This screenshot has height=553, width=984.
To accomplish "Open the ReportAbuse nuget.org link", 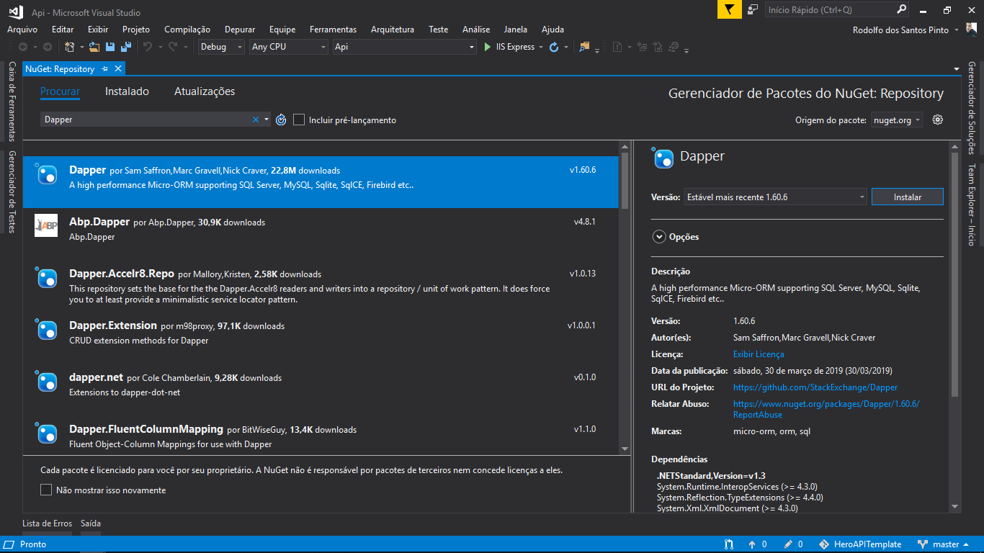I will click(826, 409).
